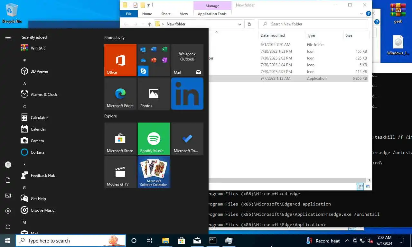This screenshot has height=247, width=412.
Task: Launch Spotify Music tile
Action: point(154,139)
